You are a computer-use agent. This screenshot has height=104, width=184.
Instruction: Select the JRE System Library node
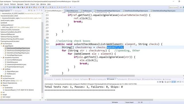(x=11, y=81)
